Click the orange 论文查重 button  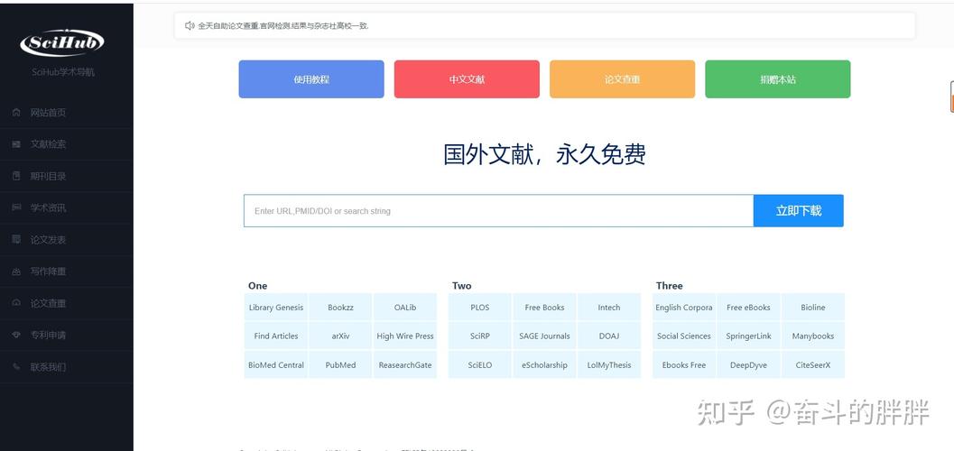(623, 79)
